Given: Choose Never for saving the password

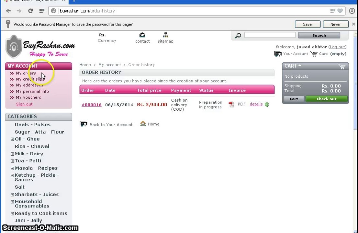Looking at the screenshot, I should click(336, 24).
